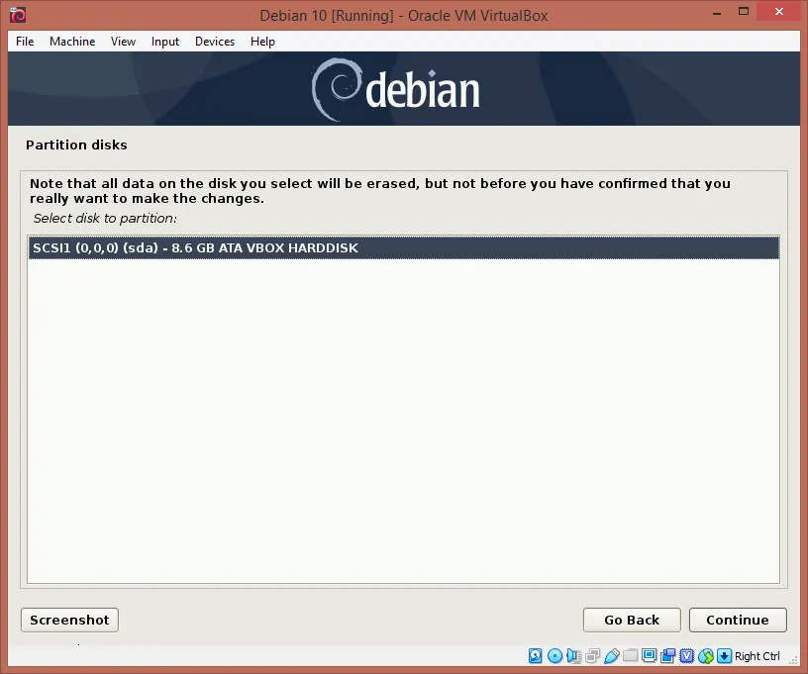The height and width of the screenshot is (674, 808).
Task: Click the keyboard capture arrow icon
Action: tap(725, 655)
